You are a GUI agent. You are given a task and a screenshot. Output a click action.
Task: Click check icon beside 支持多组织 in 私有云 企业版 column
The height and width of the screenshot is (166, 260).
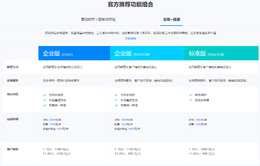click(x=116, y=95)
